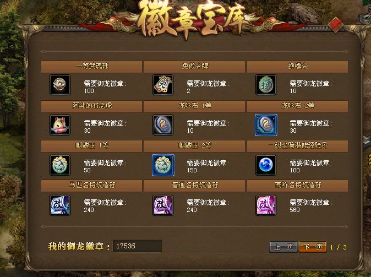The image size is (371, 277).
Task: Pick the 普通名将改造符 purple talisman icon
Action: pos(163,205)
